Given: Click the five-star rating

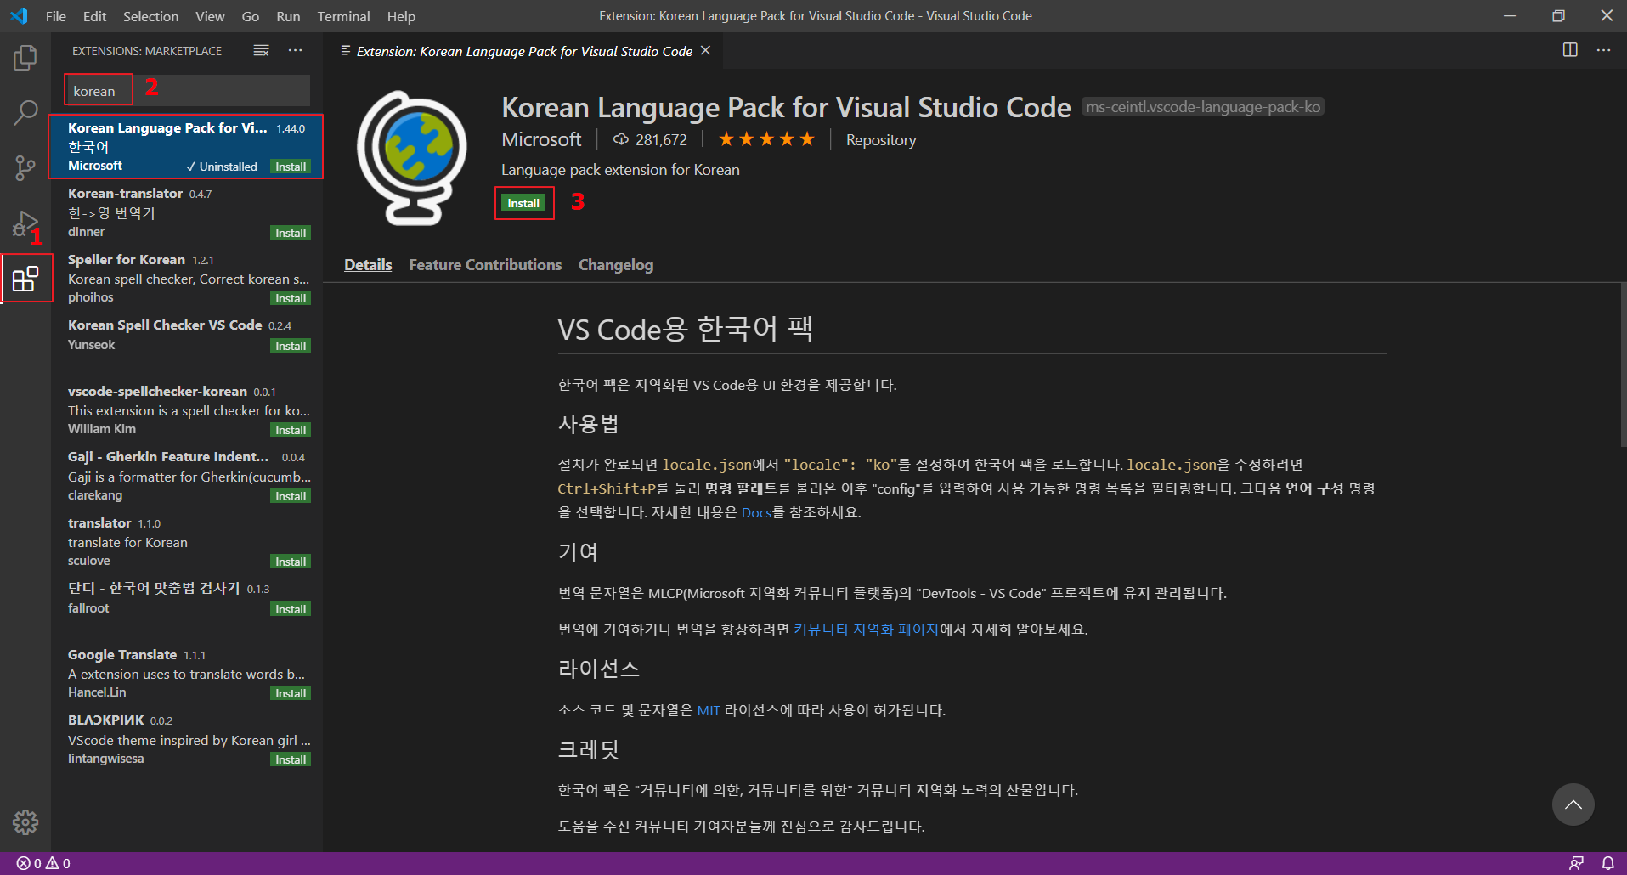Looking at the screenshot, I should 766,139.
